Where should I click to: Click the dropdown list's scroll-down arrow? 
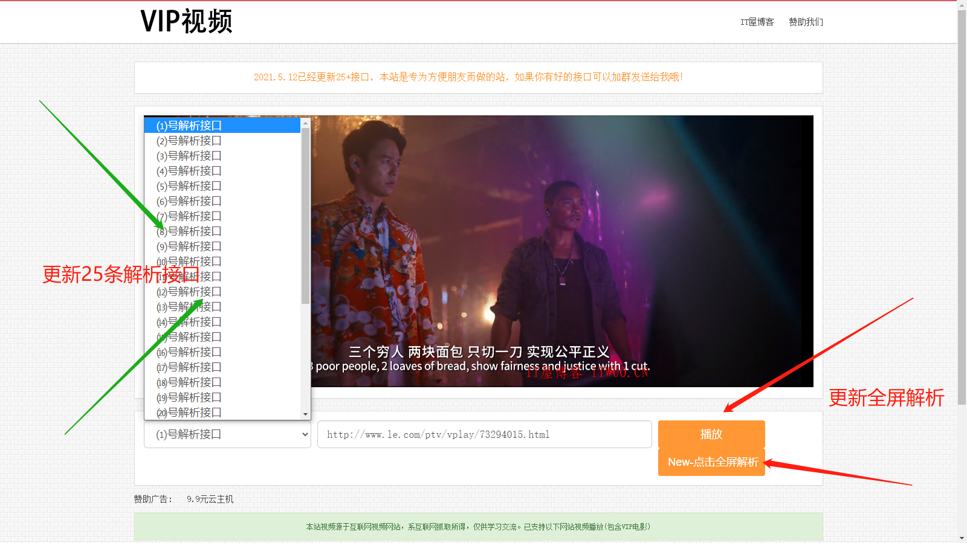tap(305, 414)
